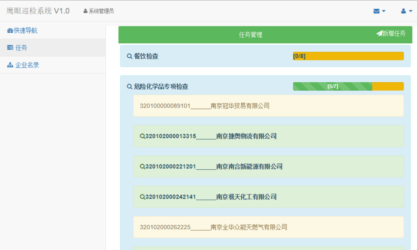Click magnifier icon next to 危险化学品专项检查
The image size is (417, 250).
(x=130, y=86)
